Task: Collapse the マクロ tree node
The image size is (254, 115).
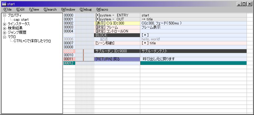Action: pos(4,37)
